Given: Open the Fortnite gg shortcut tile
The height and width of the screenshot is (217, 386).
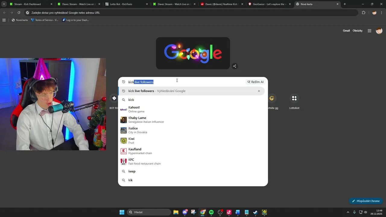Looking at the screenshot, I should pyautogui.click(x=272, y=102).
